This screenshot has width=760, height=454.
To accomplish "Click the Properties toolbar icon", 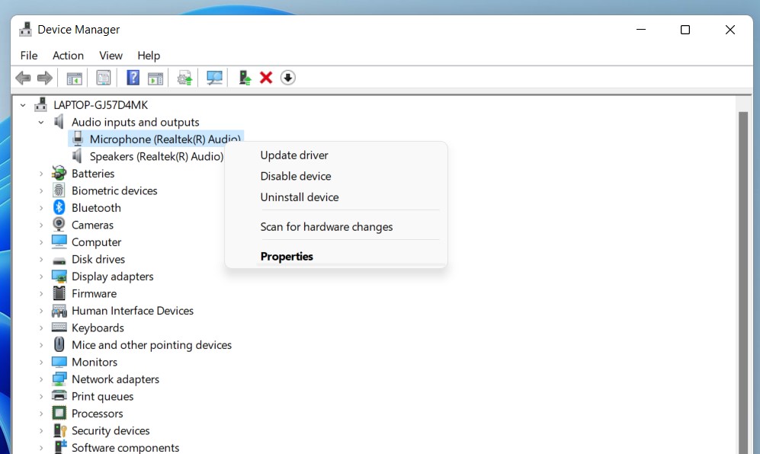I will tap(104, 78).
